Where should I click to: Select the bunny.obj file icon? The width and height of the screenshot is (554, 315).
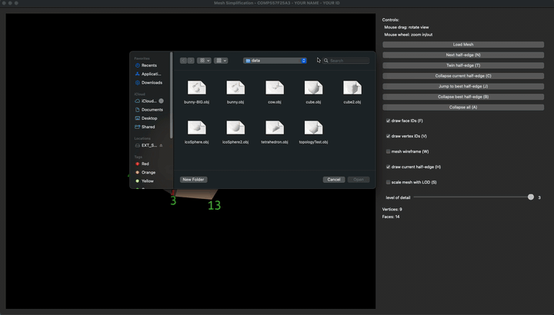coord(235,88)
